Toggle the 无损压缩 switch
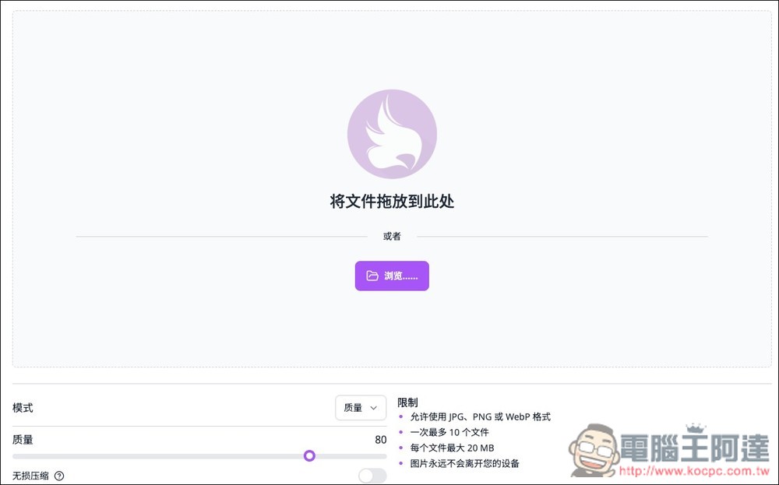779x485 pixels. (x=372, y=476)
